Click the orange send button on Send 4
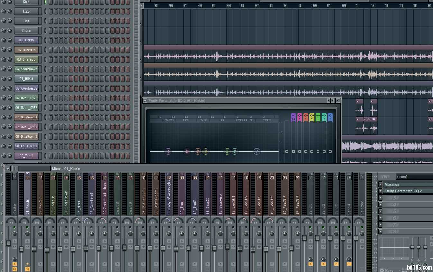The image size is (433, 272). pos(349,264)
